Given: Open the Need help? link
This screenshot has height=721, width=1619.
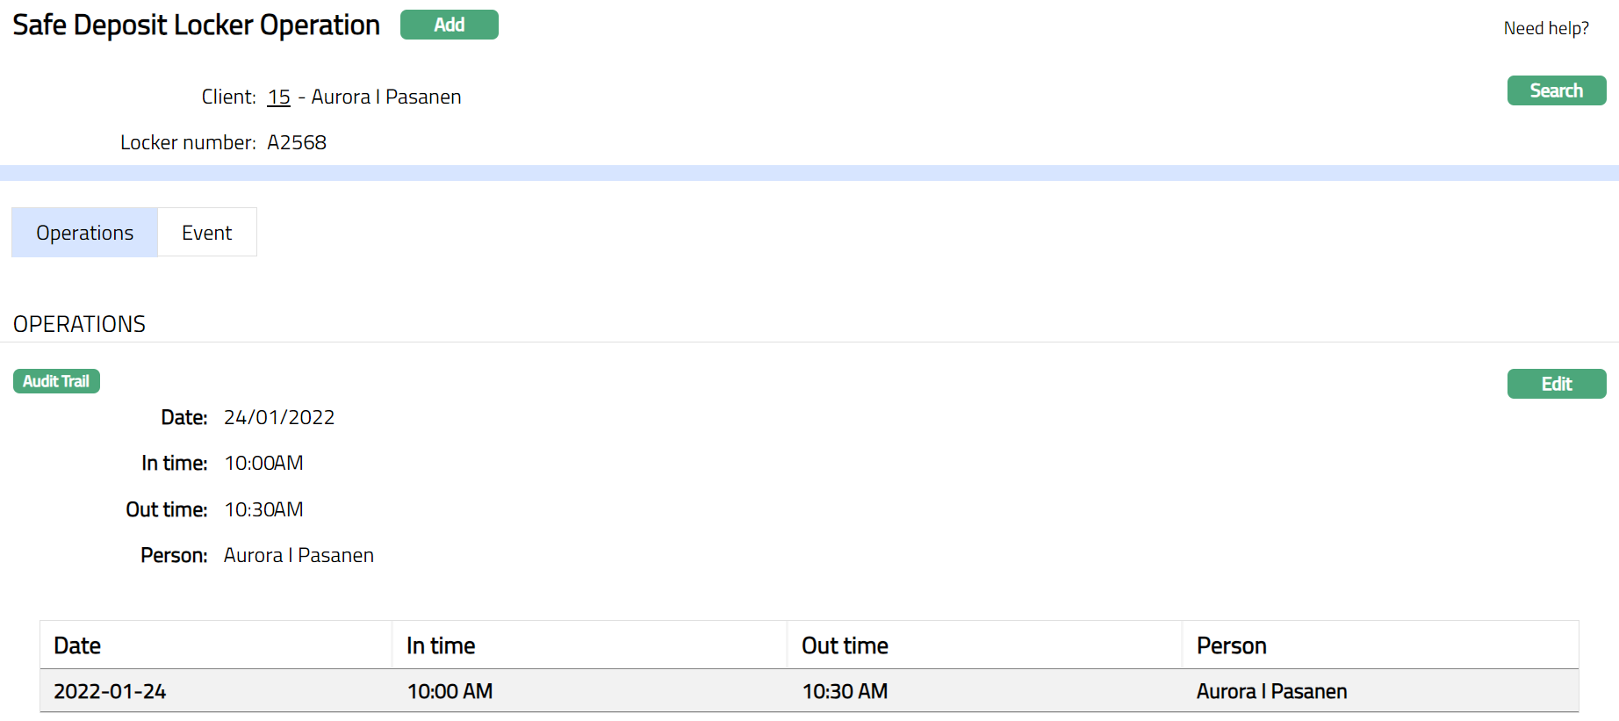Looking at the screenshot, I should pos(1545,28).
